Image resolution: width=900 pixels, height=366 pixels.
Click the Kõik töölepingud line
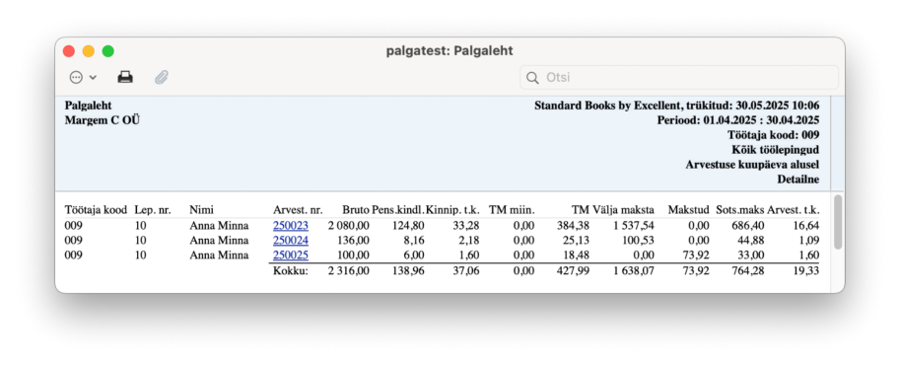776,149
